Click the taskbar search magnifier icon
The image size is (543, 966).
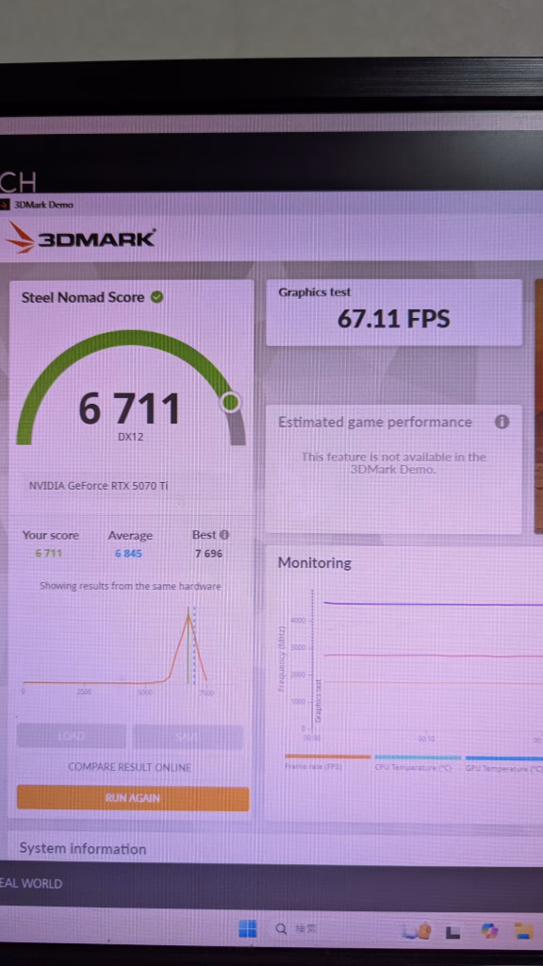pos(281,929)
